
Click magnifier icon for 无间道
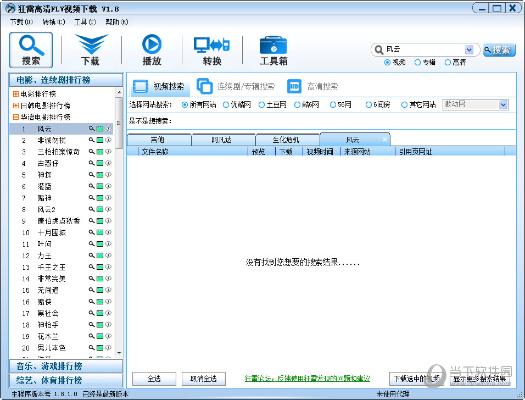[91, 290]
